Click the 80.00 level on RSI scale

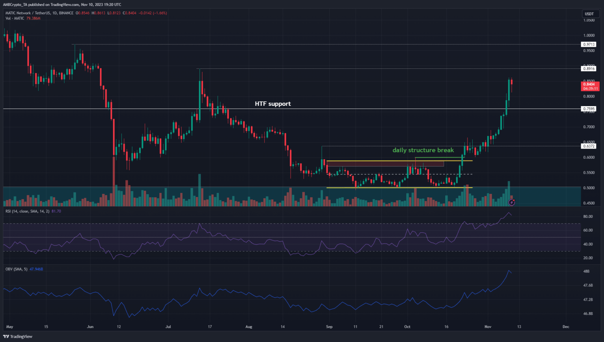tap(588, 217)
